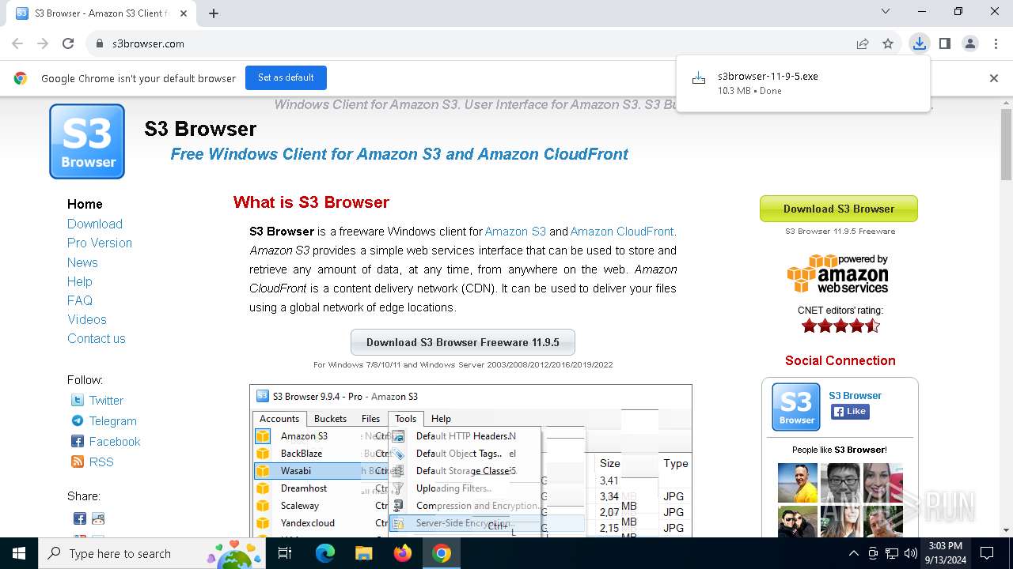Open the Chrome three-dot menu
1013x569 pixels.
(x=995, y=43)
